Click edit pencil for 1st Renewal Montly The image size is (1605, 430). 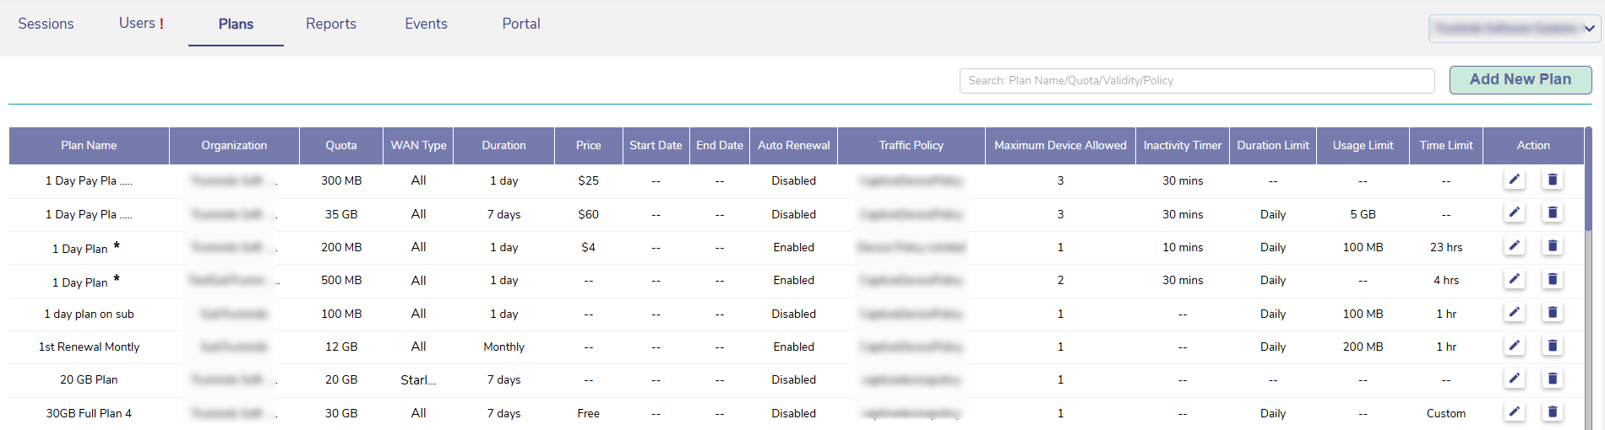coord(1514,346)
